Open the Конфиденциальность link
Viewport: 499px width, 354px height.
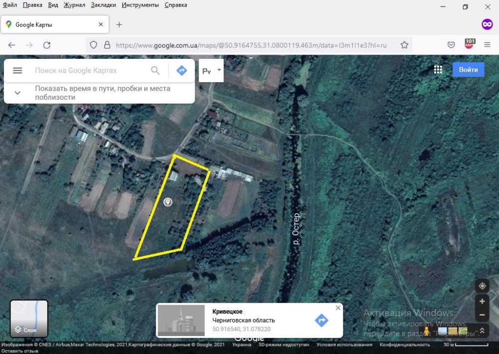[405, 345]
